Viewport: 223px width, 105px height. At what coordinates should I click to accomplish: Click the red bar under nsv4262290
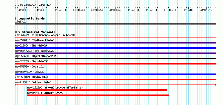(97, 90)
